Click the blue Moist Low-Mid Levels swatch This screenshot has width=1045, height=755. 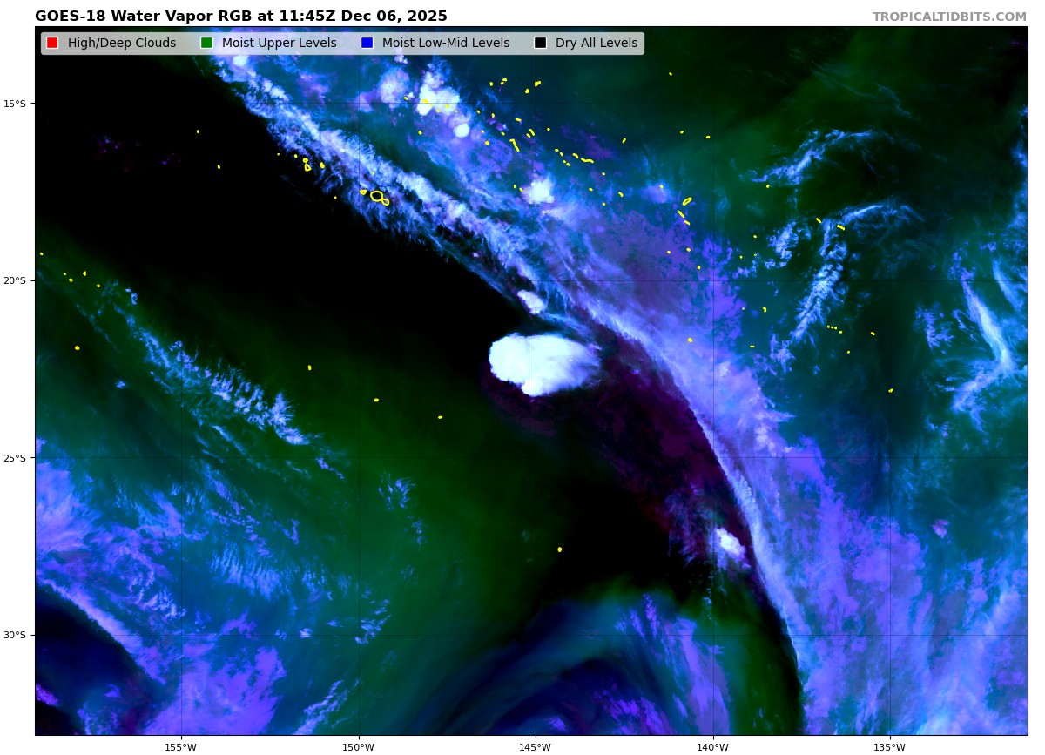pos(367,44)
